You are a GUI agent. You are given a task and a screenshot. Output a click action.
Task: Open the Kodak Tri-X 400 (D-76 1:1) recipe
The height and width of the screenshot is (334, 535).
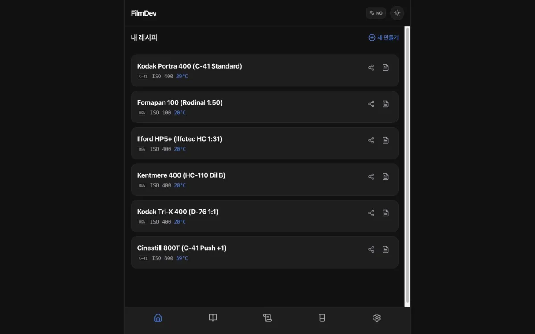pyautogui.click(x=265, y=216)
